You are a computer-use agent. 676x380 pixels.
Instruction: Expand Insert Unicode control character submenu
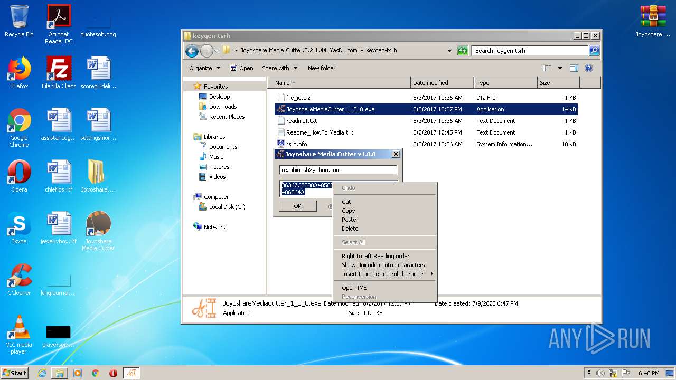(385, 274)
